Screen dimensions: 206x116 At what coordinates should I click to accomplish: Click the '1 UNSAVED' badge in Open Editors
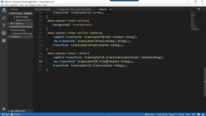(28, 14)
